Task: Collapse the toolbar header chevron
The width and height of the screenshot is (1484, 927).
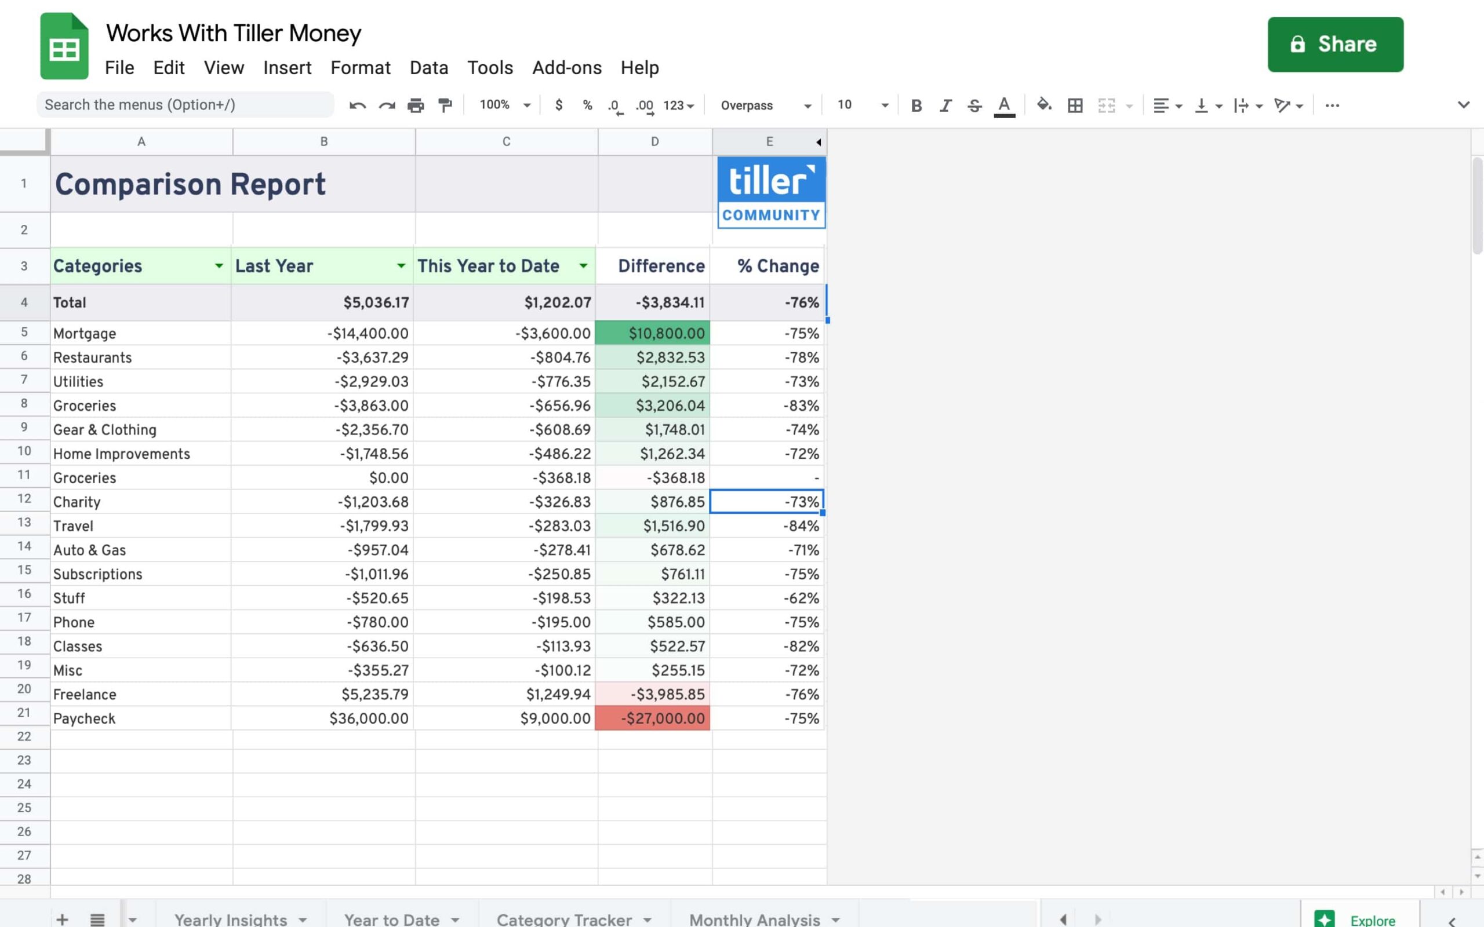Action: [x=1464, y=105]
